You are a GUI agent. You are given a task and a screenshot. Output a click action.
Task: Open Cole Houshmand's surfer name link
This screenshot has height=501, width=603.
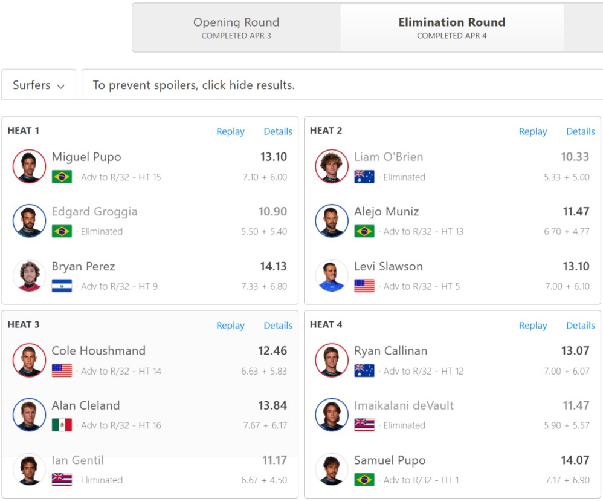98,351
